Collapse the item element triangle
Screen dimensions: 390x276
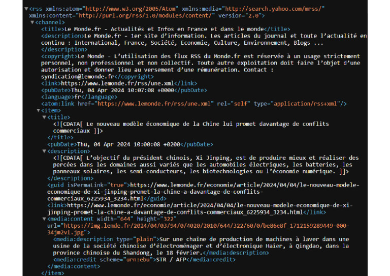[38, 110]
